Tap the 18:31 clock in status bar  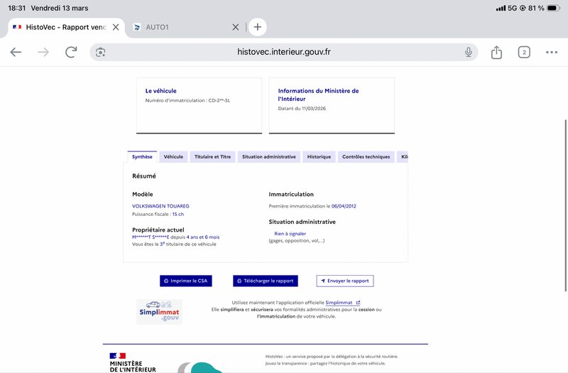pyautogui.click(x=16, y=8)
